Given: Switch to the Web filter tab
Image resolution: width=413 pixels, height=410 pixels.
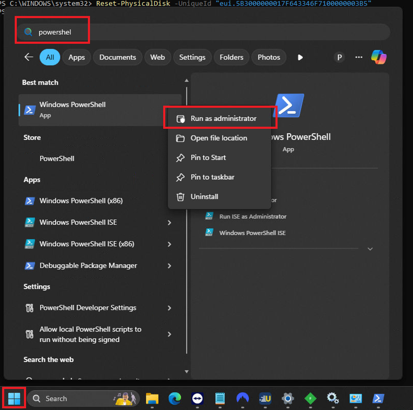Looking at the screenshot, I should click(x=158, y=57).
